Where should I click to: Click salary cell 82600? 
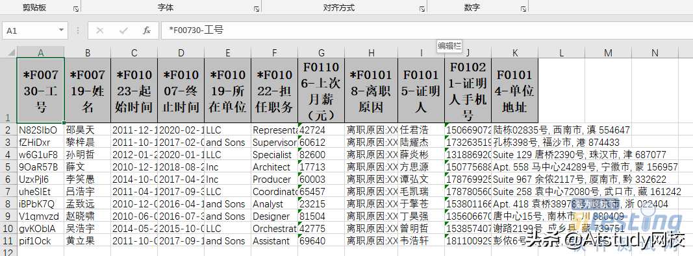(x=321, y=154)
